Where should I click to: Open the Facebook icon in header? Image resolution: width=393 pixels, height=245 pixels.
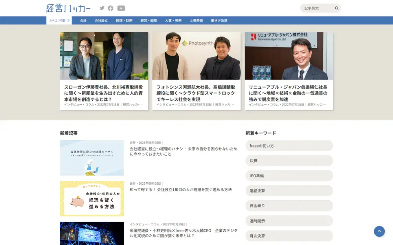(x=110, y=8)
